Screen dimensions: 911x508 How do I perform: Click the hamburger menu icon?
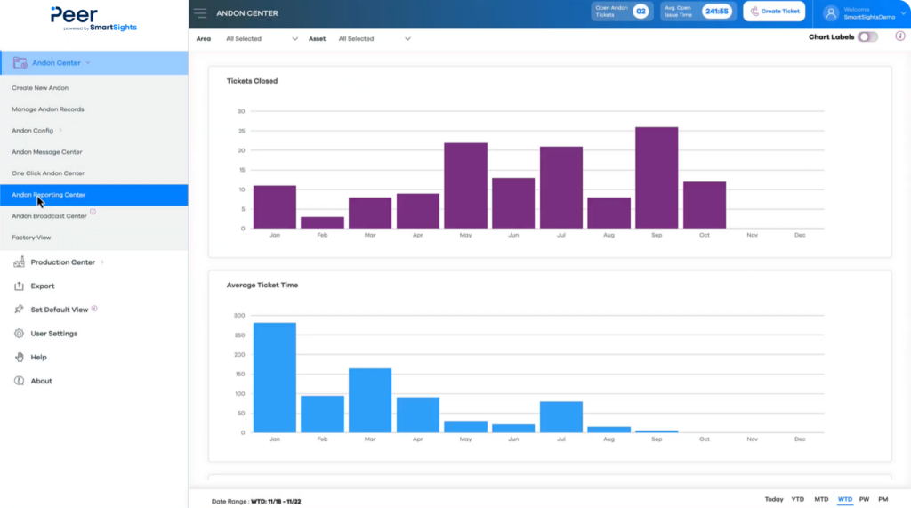(200, 13)
